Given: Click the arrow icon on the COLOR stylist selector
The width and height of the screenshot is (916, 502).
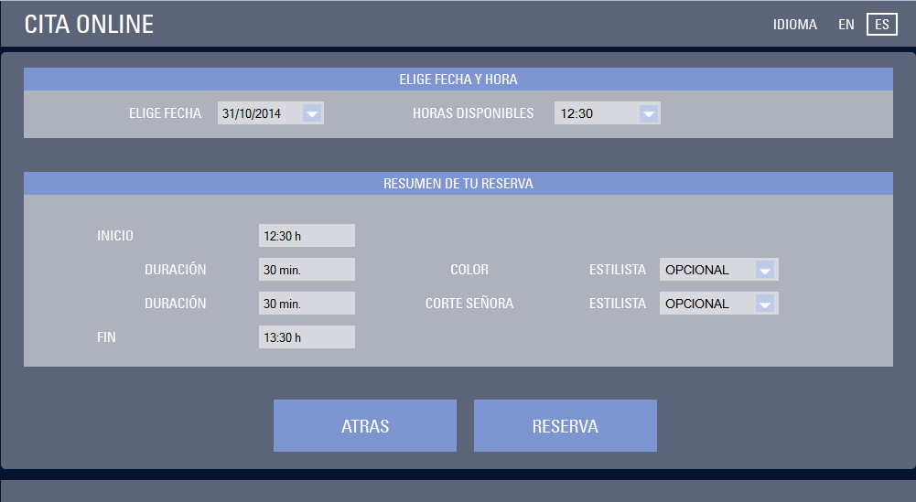Looking at the screenshot, I should pyautogui.click(x=765, y=270).
